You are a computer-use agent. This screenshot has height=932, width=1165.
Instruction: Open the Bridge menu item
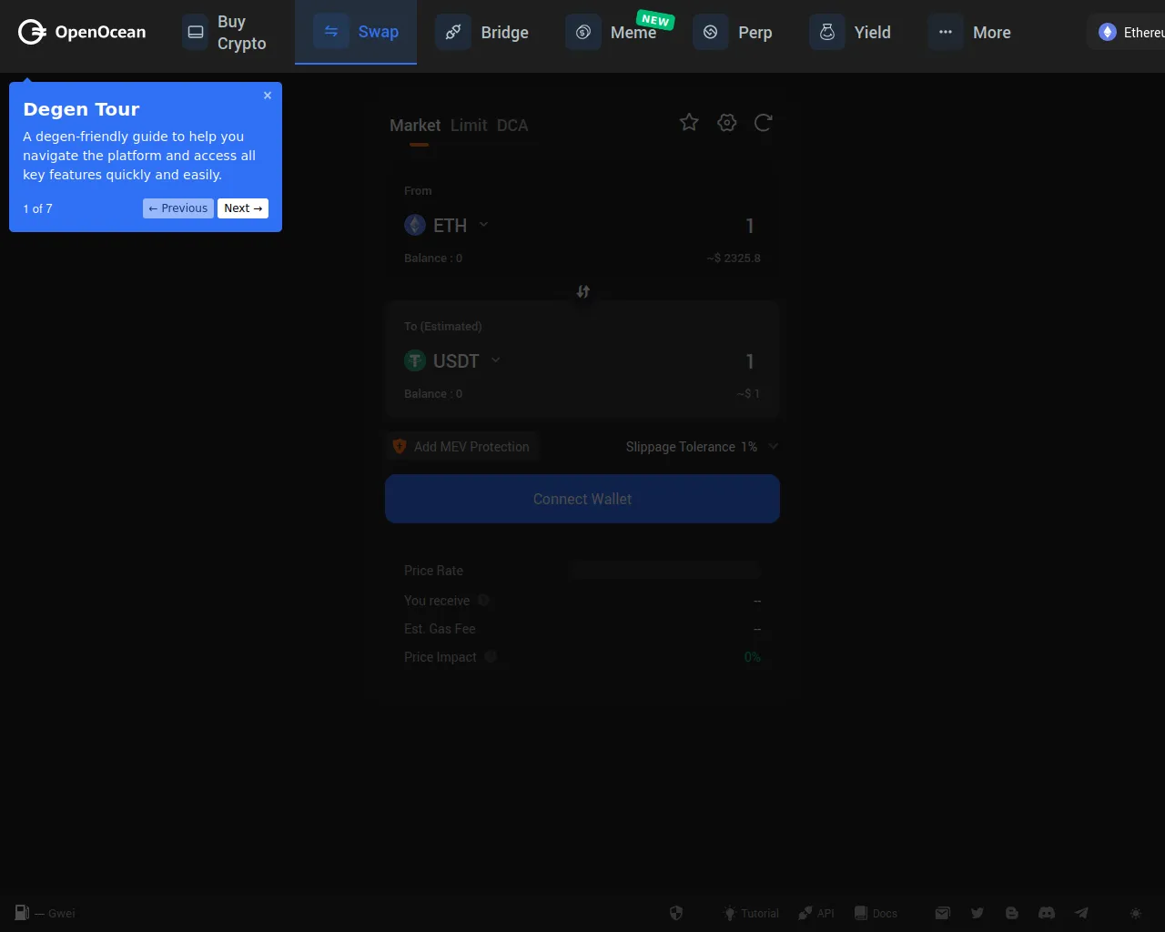tap(483, 33)
